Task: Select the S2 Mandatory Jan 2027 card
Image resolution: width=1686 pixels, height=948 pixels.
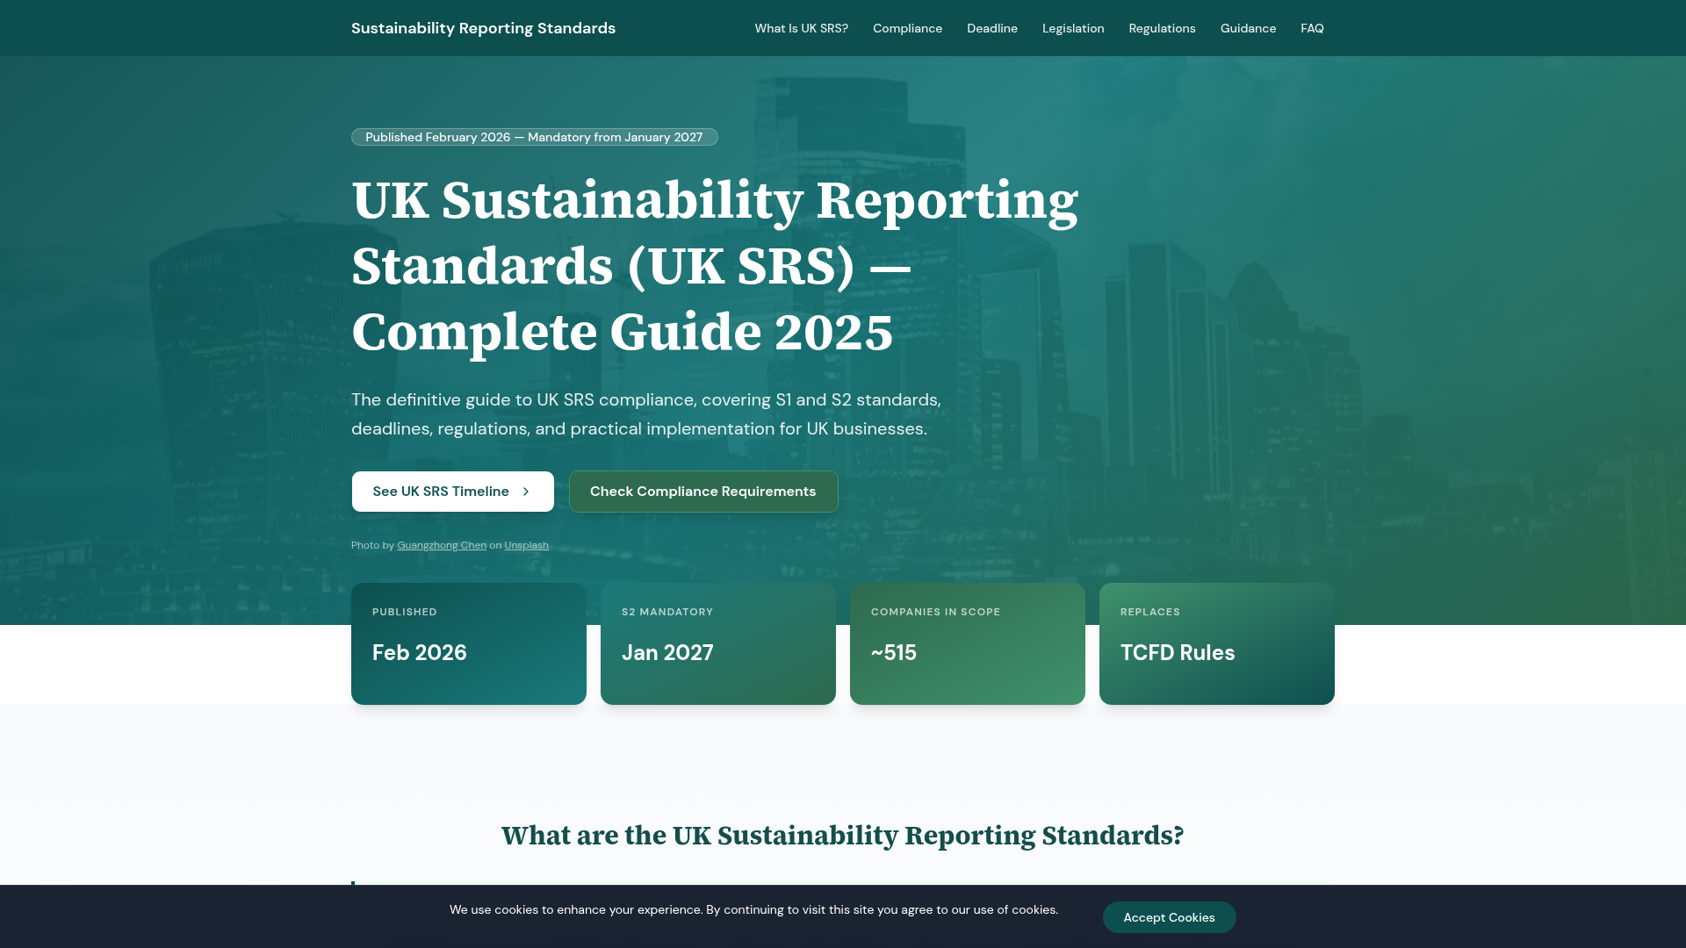Action: pos(718,643)
